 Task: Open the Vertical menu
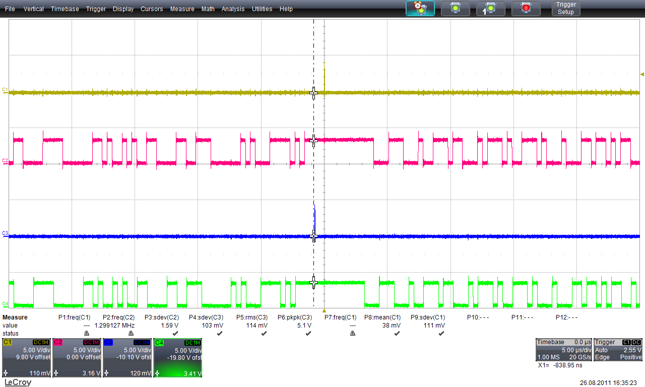[33, 9]
